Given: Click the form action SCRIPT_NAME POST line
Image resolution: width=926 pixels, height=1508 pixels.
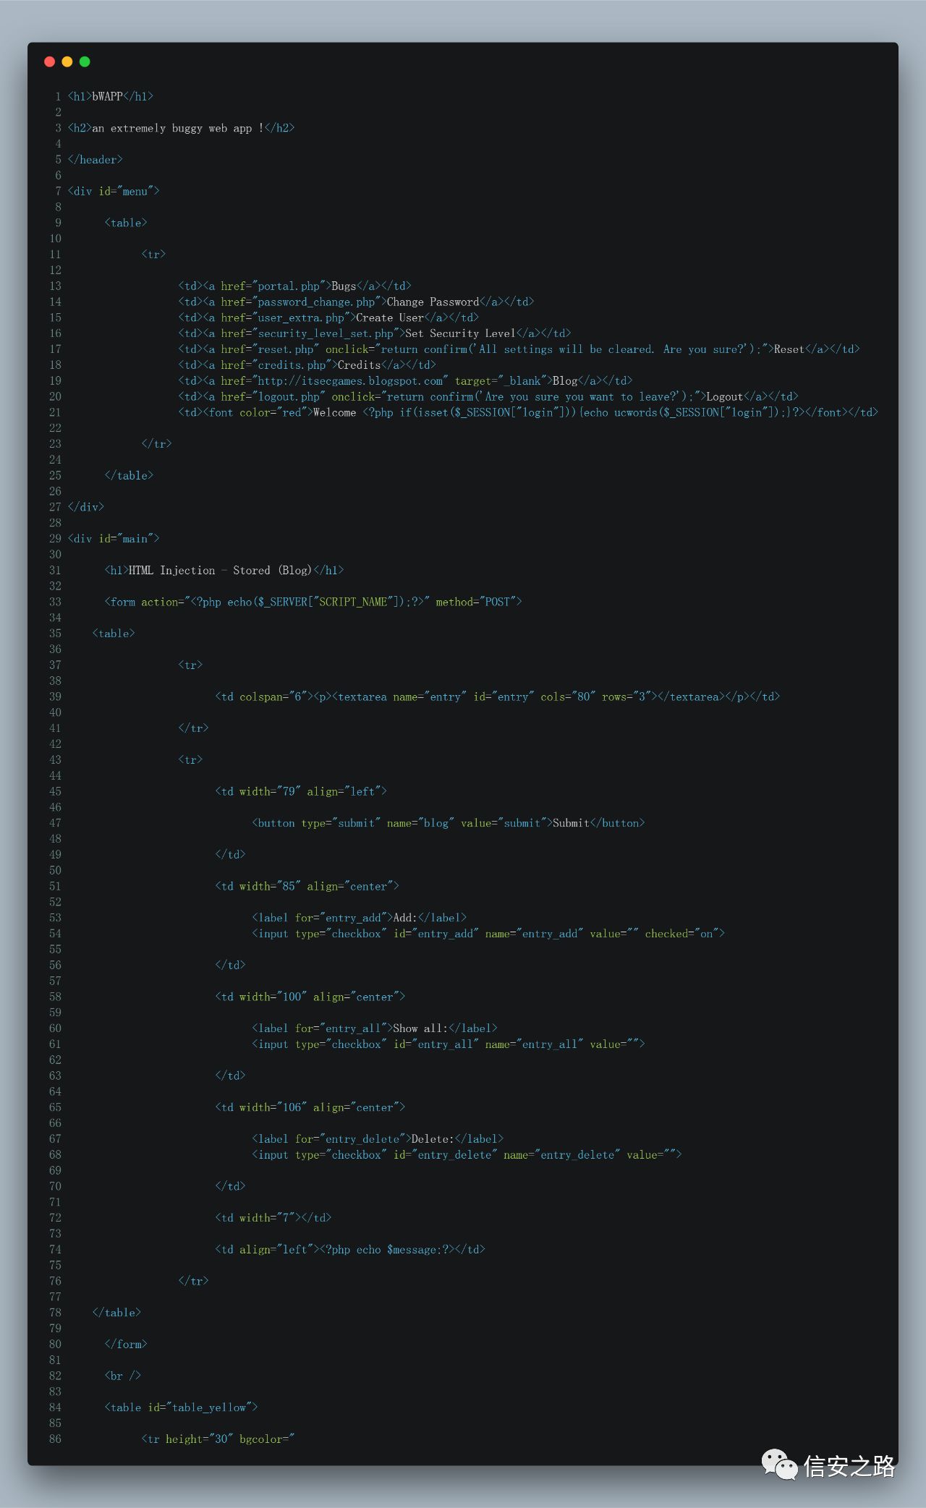Looking at the screenshot, I should click(313, 602).
